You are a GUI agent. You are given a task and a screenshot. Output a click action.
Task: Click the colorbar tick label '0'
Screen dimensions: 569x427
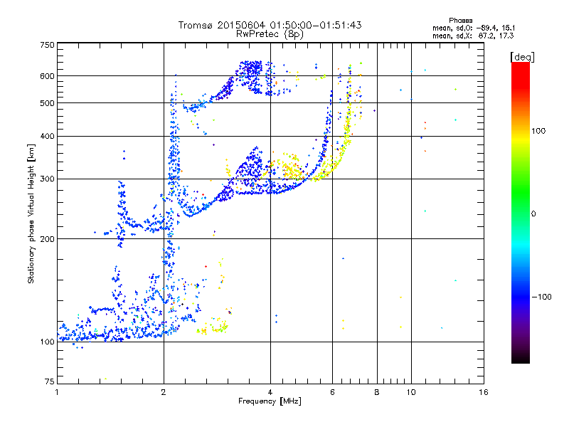pyautogui.click(x=533, y=214)
